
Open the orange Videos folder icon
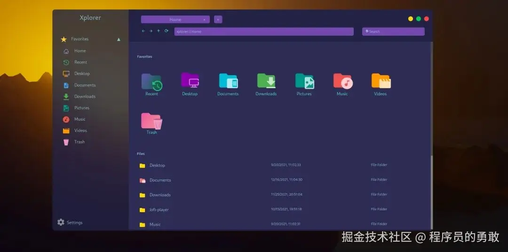(381, 81)
